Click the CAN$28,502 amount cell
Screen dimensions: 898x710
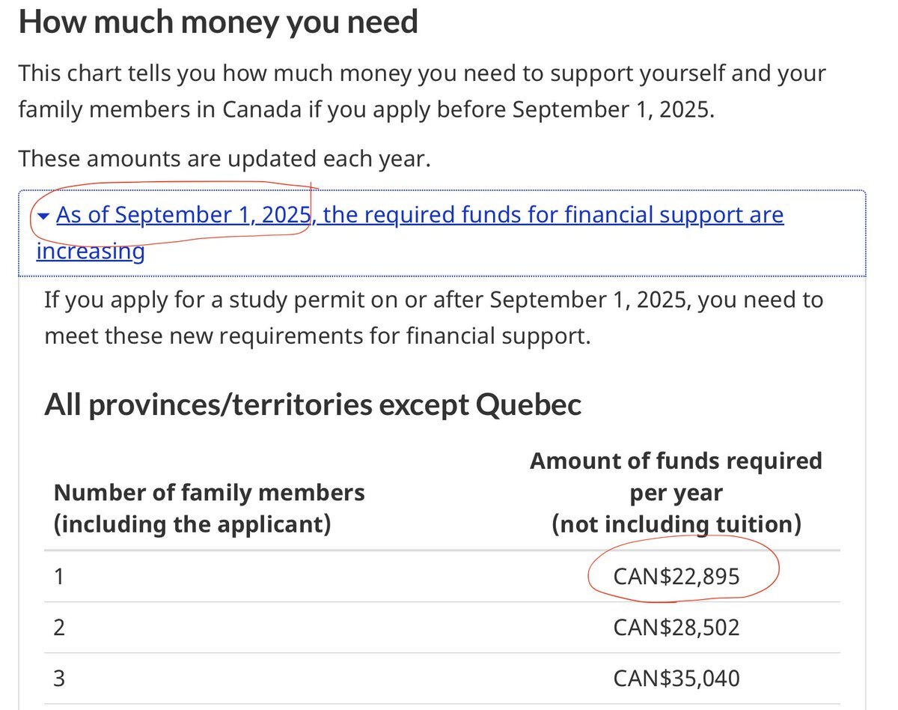[676, 627]
